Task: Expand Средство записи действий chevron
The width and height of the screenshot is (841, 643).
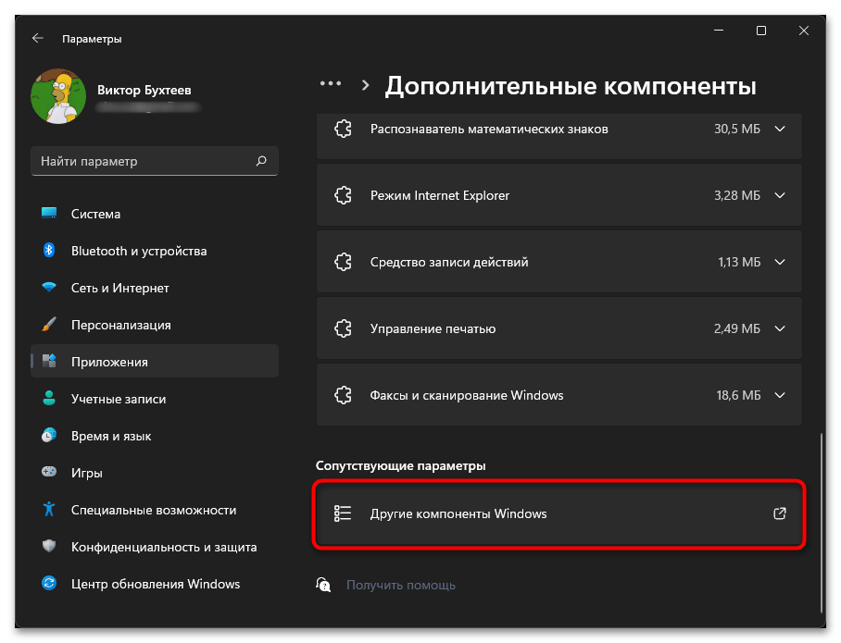Action: (780, 262)
